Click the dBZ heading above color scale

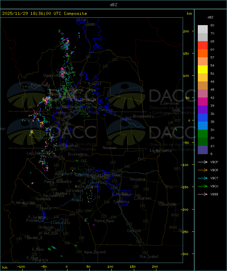[x=210, y=17]
